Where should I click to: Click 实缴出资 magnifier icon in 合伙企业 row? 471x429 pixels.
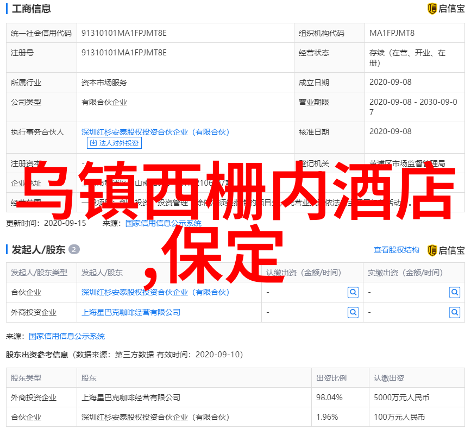click(x=455, y=292)
